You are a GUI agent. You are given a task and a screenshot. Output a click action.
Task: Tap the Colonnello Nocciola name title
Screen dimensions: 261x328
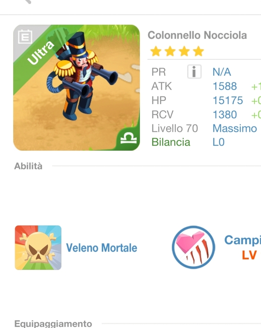[197, 35]
